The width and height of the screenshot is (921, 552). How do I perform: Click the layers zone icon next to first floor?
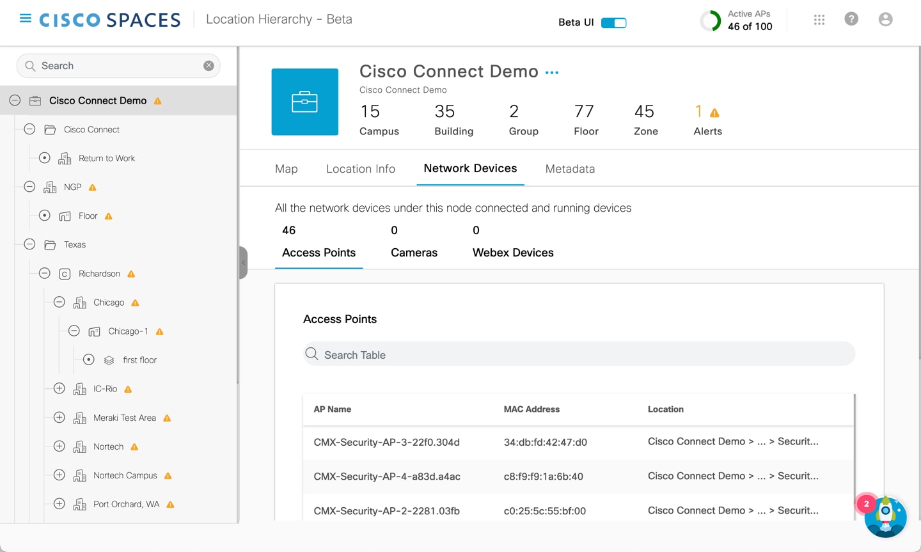(x=109, y=360)
